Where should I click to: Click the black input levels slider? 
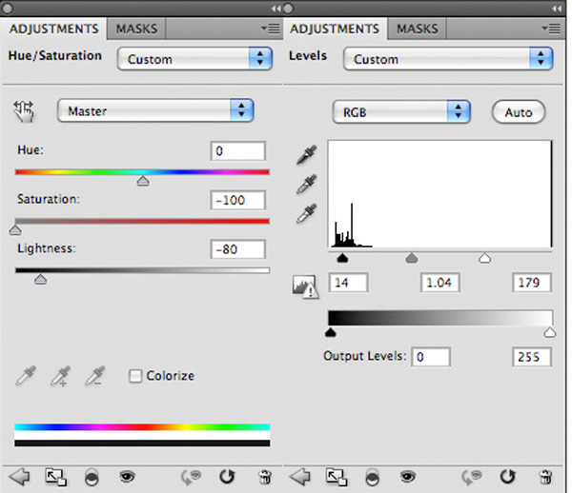click(342, 258)
